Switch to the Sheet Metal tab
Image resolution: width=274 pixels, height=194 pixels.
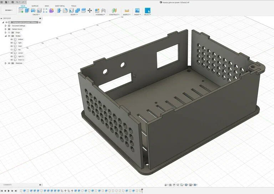click(60, 6)
